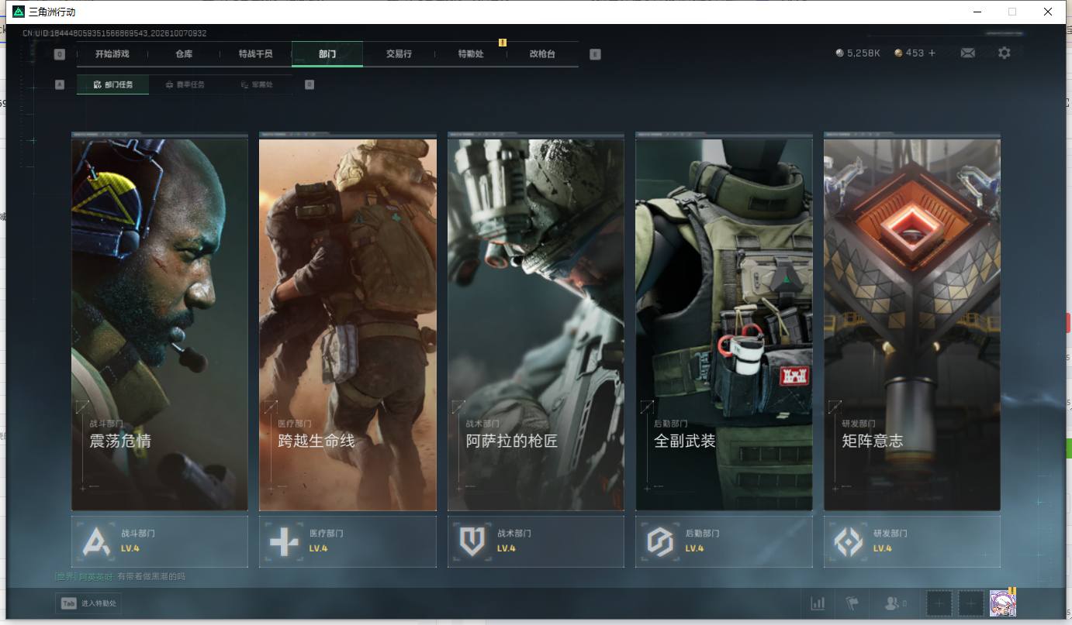
Task: Switch to the 赛季任务 sub-tab
Action: (x=185, y=84)
